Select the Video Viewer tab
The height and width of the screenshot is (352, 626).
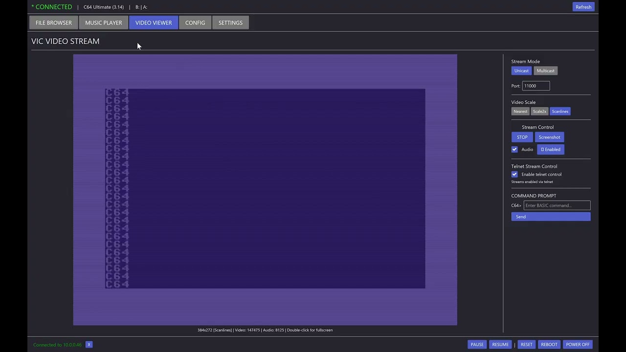click(154, 22)
